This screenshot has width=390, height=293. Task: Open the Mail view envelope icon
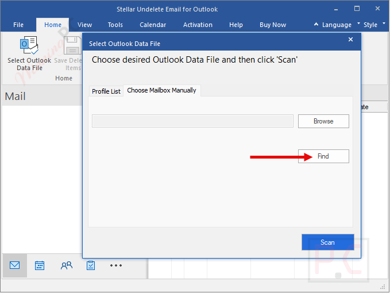coord(15,265)
